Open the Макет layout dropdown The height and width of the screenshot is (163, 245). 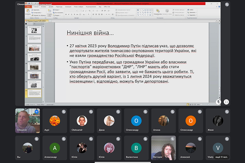pyautogui.click(x=57, y=10)
